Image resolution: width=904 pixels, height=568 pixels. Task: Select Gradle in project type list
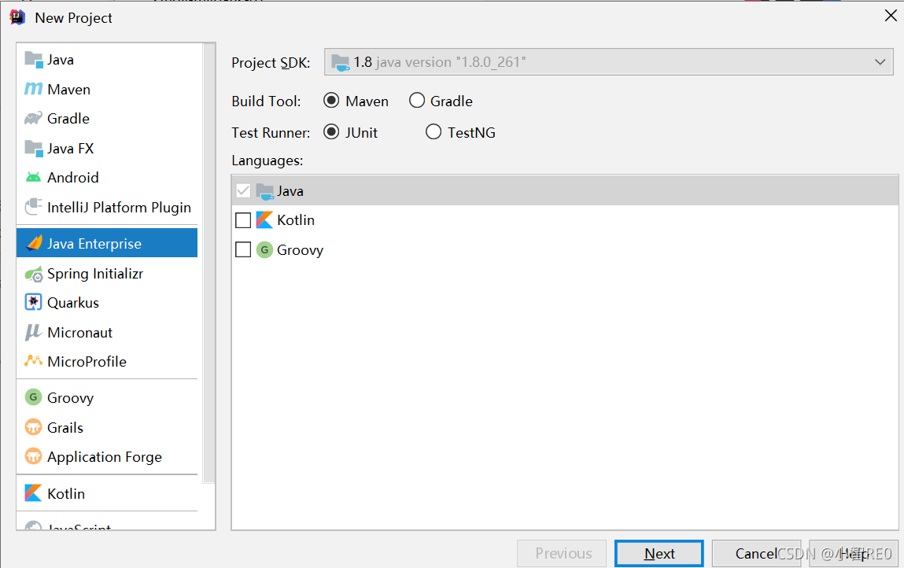[107, 118]
